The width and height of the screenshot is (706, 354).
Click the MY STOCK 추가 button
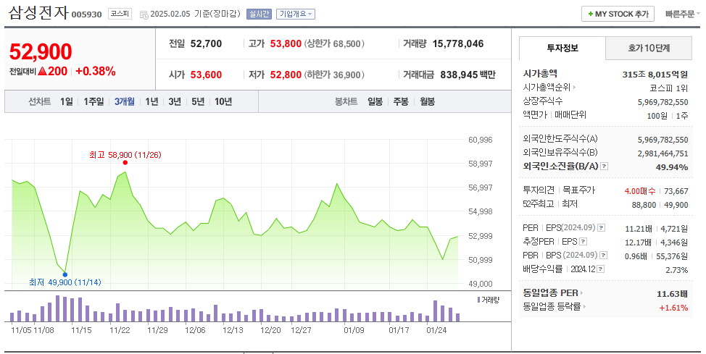618,14
